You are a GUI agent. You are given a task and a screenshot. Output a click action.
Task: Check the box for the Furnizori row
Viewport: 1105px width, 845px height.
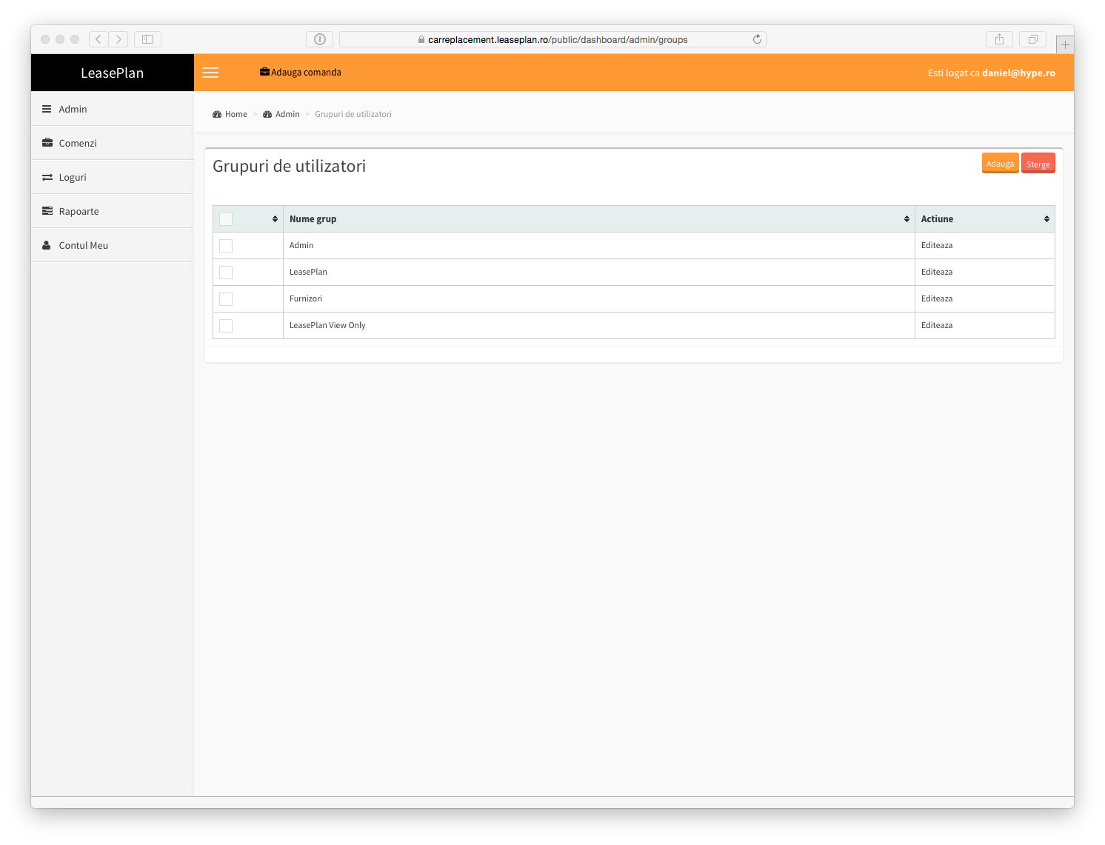[226, 299]
